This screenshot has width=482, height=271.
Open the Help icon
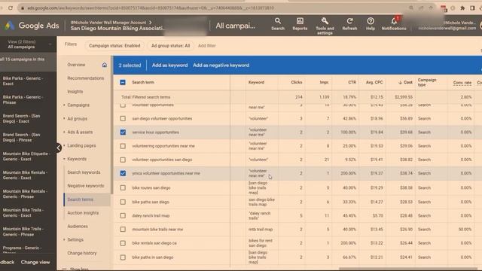[371, 24]
